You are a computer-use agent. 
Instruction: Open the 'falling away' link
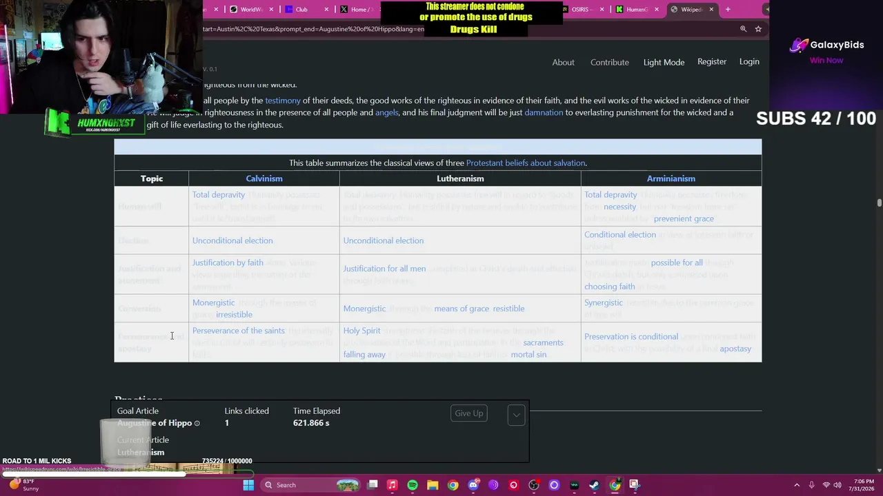tap(364, 354)
